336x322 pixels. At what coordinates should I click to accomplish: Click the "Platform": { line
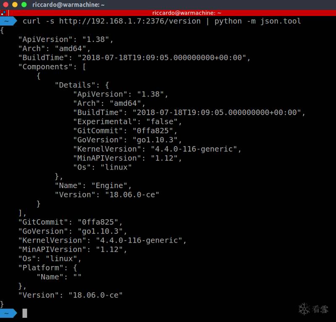(x=48, y=268)
